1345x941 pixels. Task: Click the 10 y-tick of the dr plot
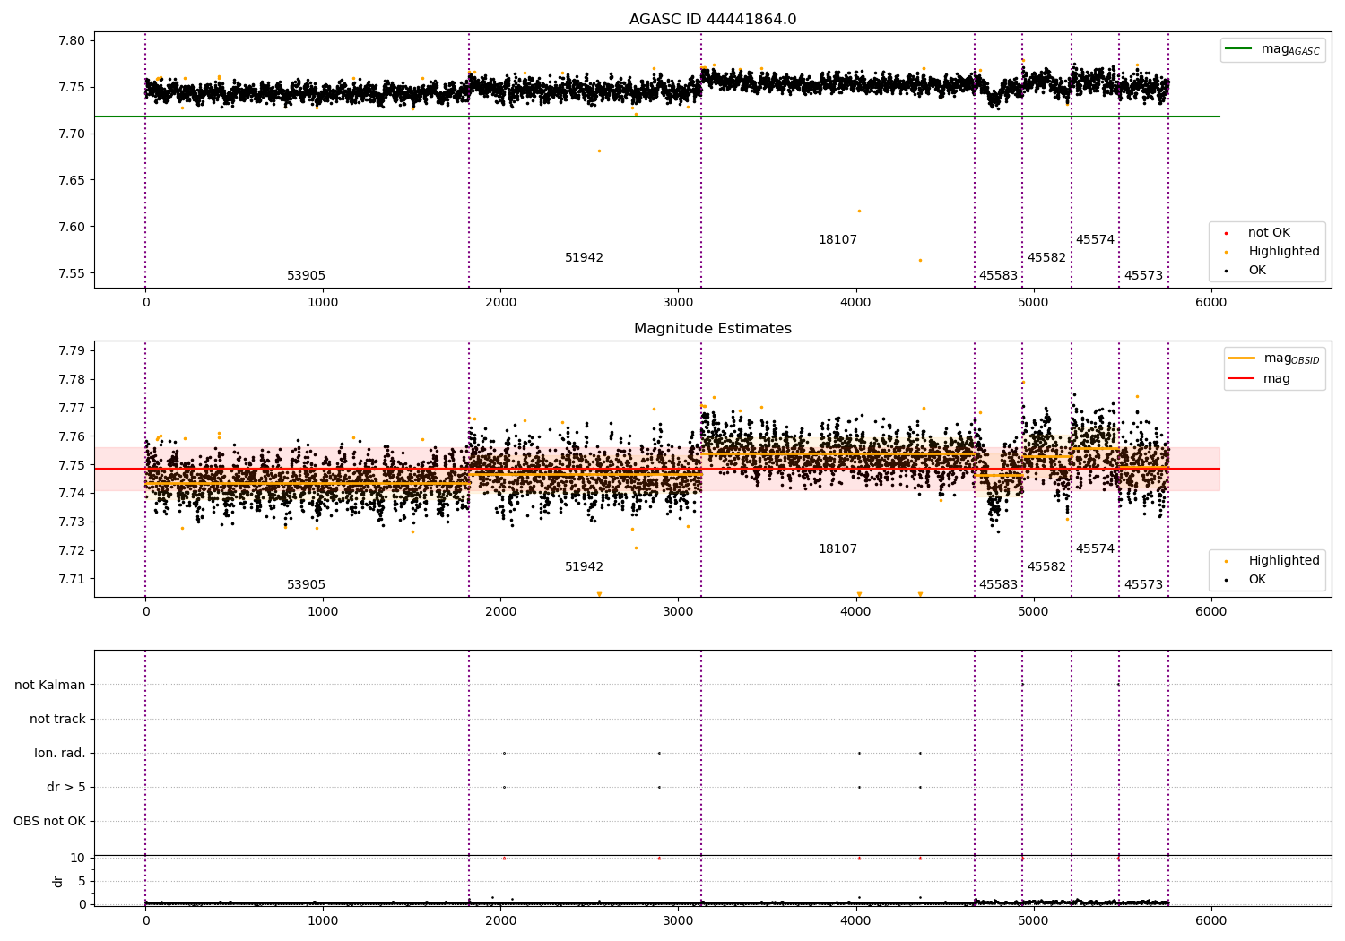click(x=78, y=858)
